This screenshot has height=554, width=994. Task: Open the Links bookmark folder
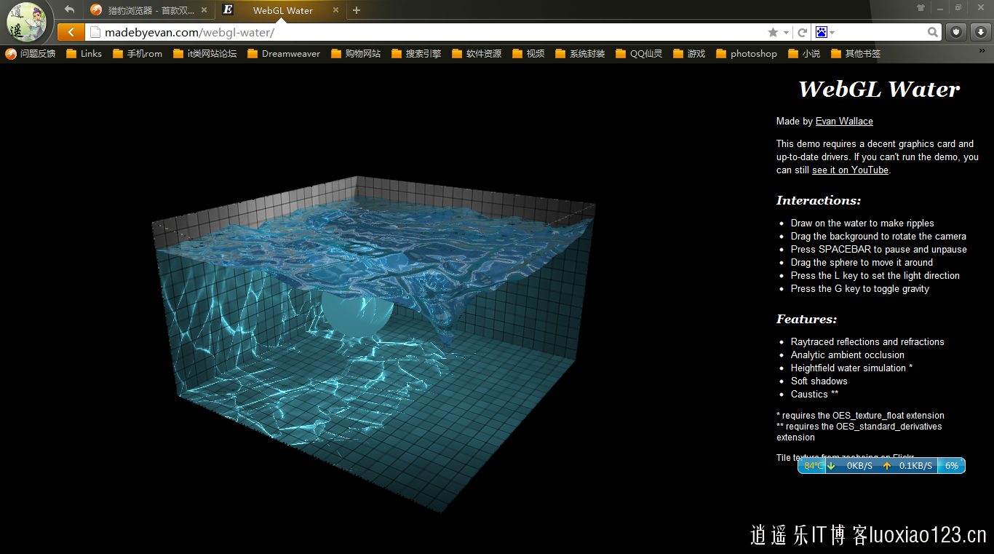pos(84,54)
